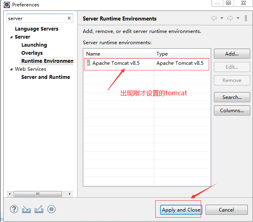
Task: Click the Columns... button
Action: (232, 110)
